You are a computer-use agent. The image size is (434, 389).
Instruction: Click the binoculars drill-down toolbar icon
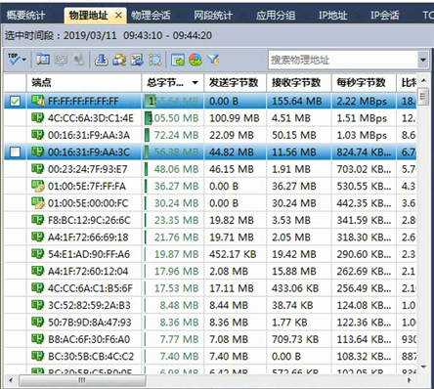click(x=119, y=60)
